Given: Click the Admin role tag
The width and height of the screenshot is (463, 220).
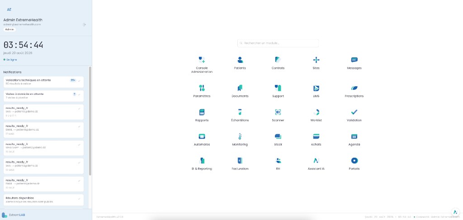Looking at the screenshot, I should (9, 29).
